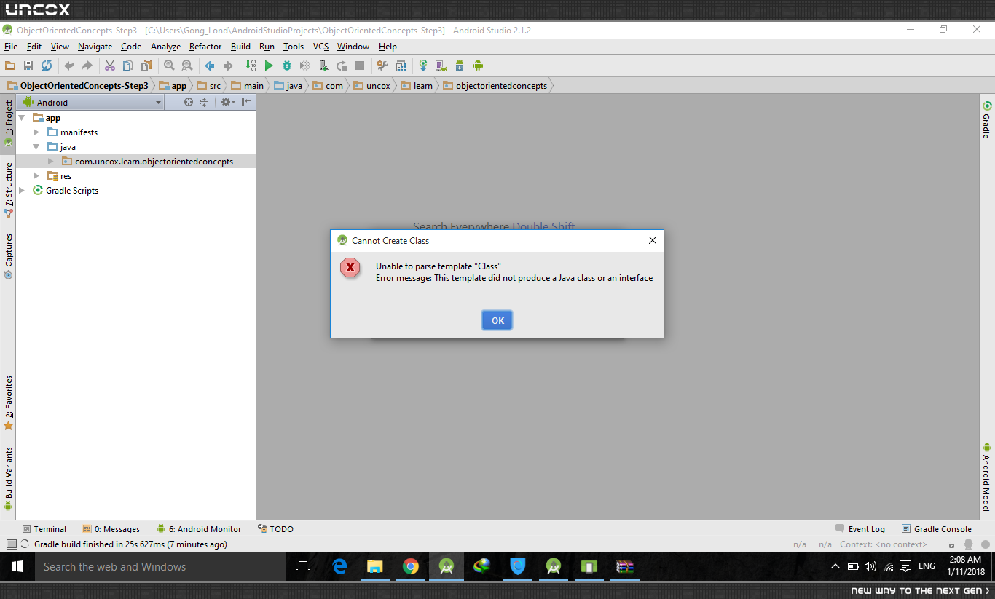Click the Synchronize toolbar icon

[x=47, y=66]
